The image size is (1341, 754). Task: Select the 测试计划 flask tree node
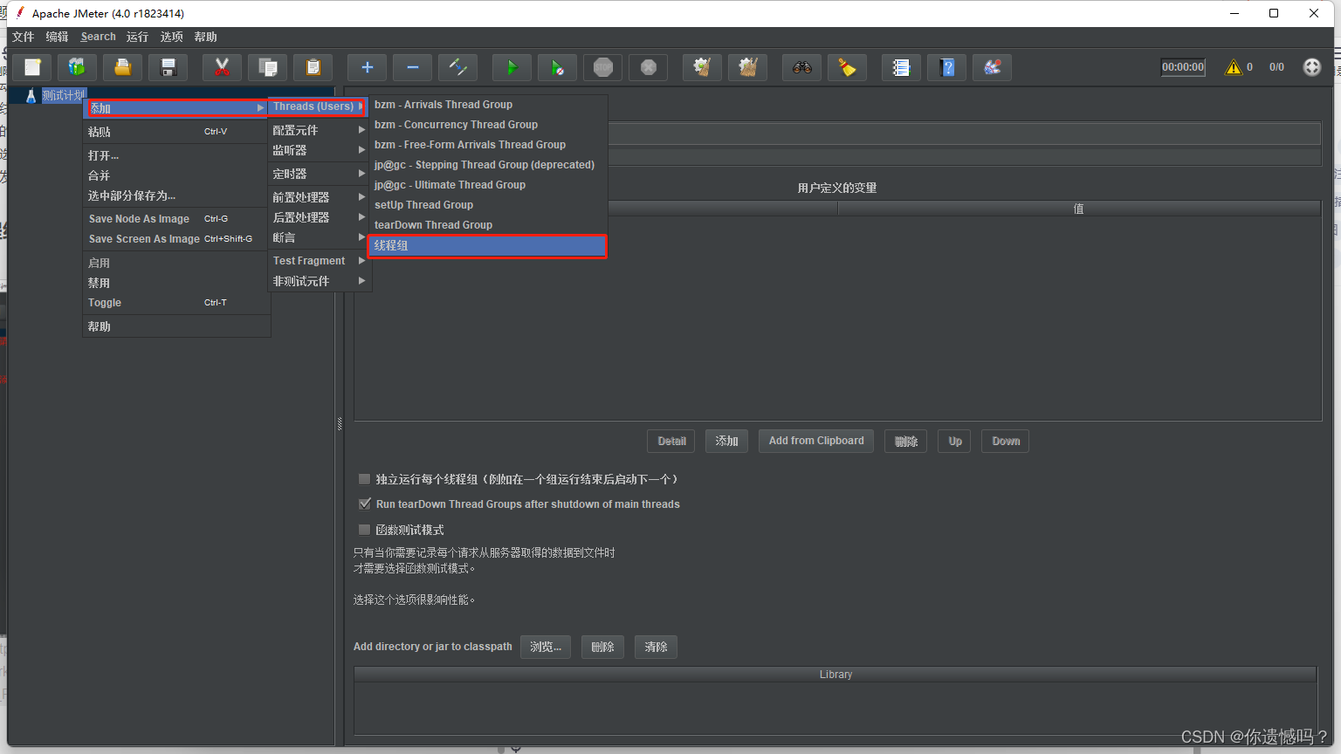[56, 95]
